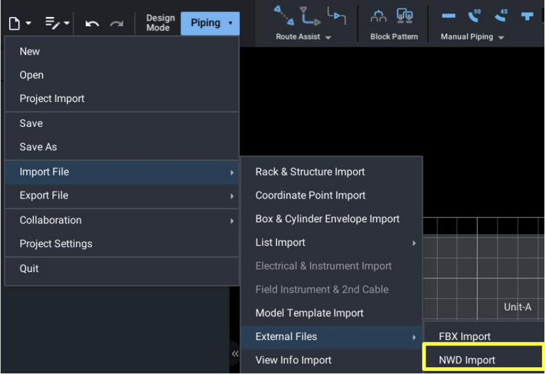Viewport: 545px width, 374px height.
Task: Choose FBX Import from the submenu
Action: [x=464, y=336]
